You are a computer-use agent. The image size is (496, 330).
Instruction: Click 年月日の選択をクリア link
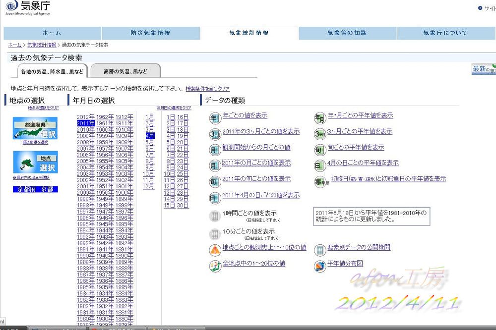[x=174, y=108]
